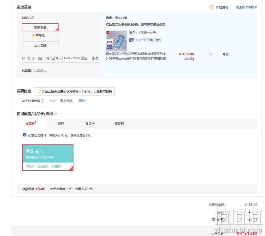The height and width of the screenshot is (236, 265).
Task: Collapse the 使用优惠/礼品卡/抵用 section
Action: click(x=56, y=114)
